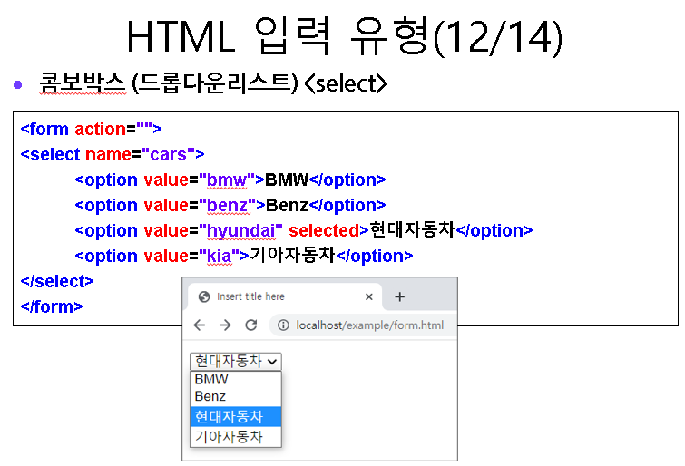685x466 pixels.
Task: View site info icon beside localhost URL
Action: point(283,325)
